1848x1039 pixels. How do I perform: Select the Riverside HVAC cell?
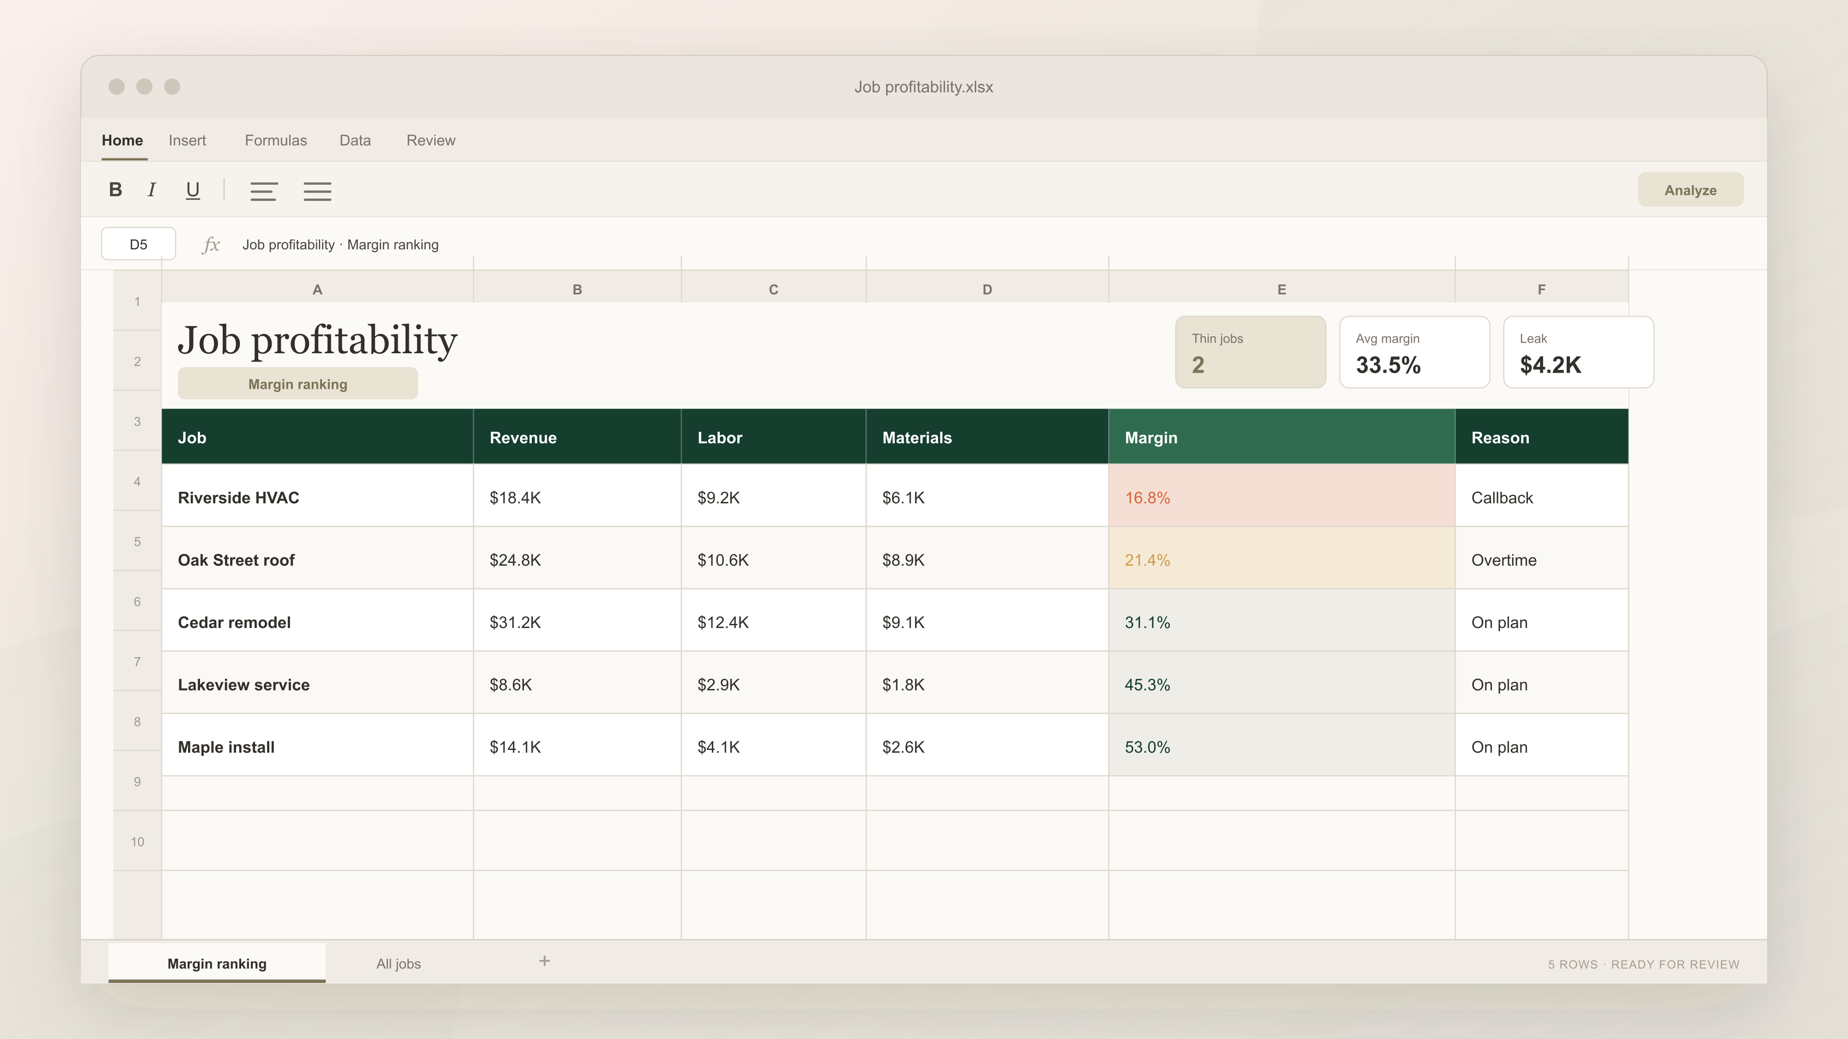(x=317, y=495)
